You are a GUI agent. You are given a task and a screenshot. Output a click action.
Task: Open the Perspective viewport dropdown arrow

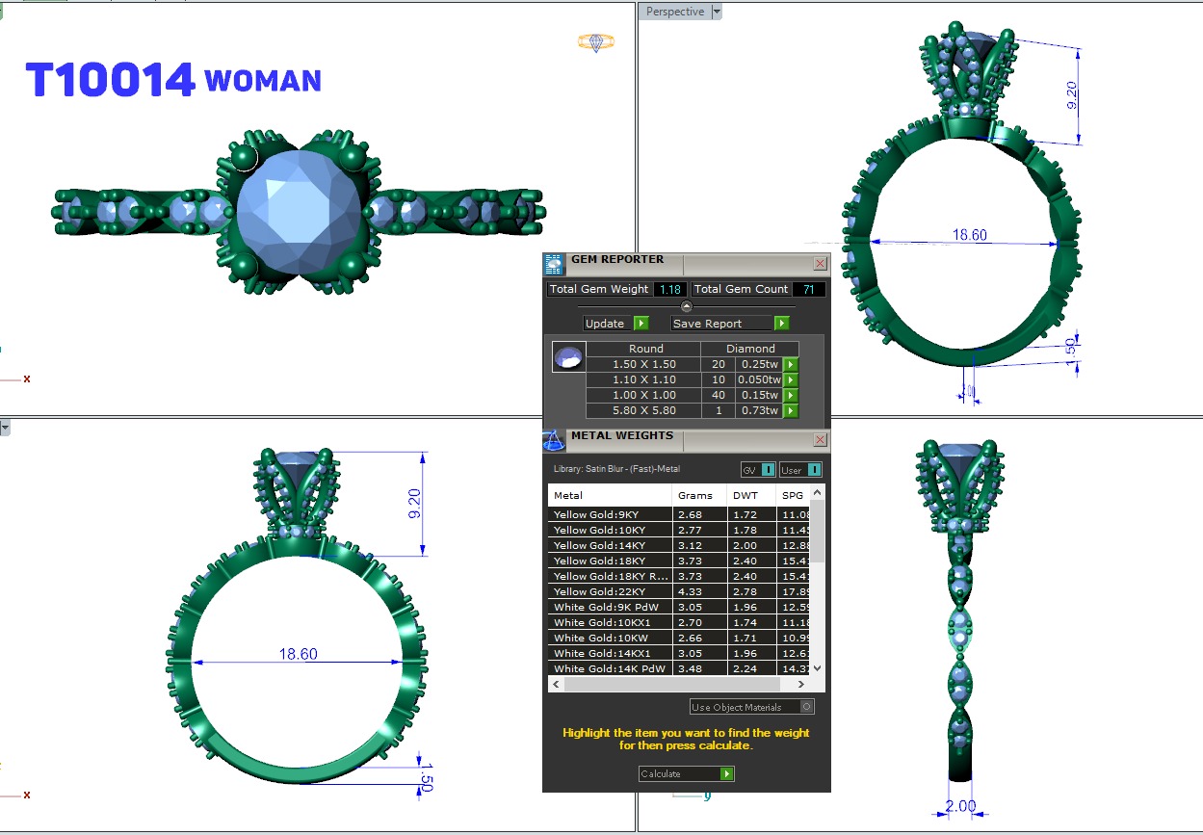point(717,12)
